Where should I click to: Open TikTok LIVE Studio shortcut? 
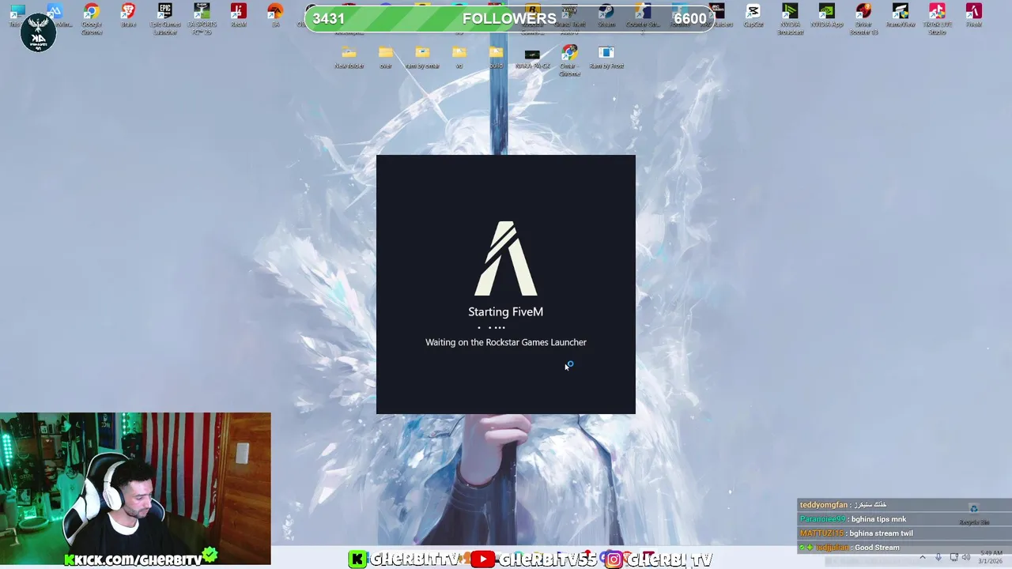[x=937, y=18]
